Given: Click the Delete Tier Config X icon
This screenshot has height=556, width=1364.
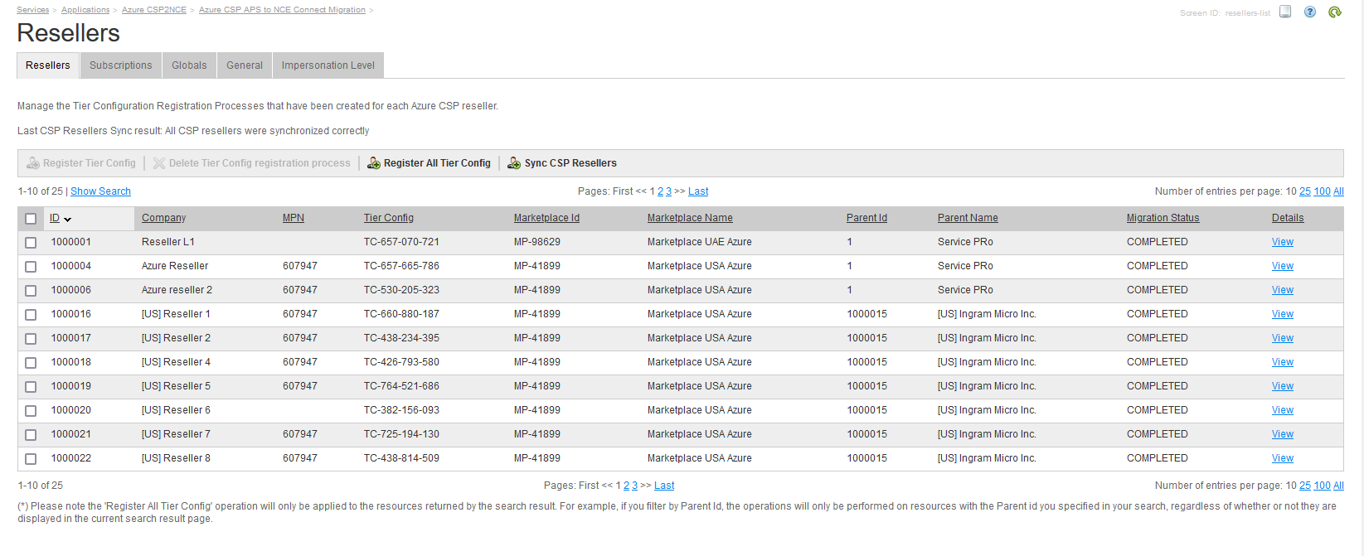Looking at the screenshot, I should click(159, 163).
